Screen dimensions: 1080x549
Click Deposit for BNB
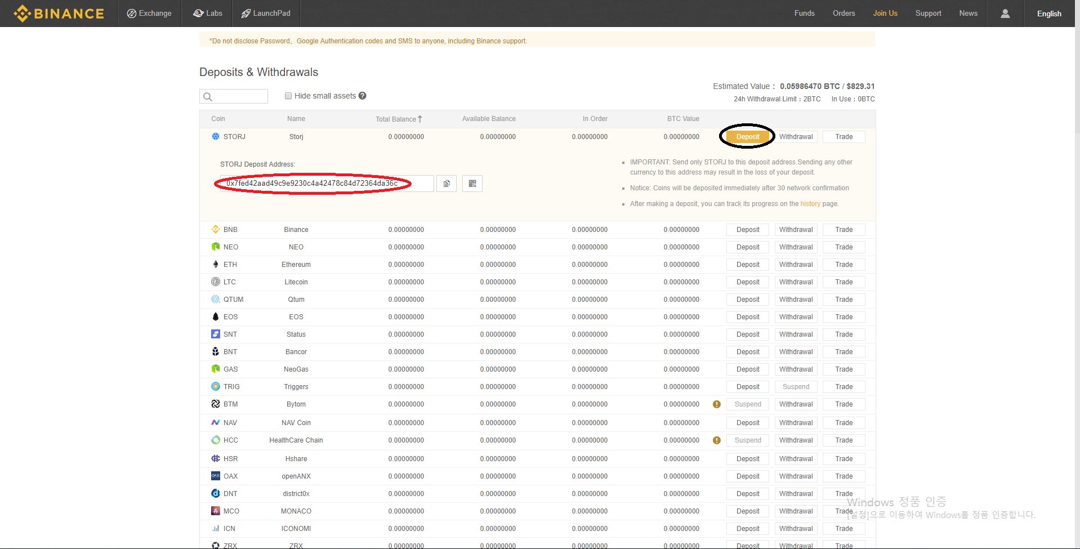point(748,230)
